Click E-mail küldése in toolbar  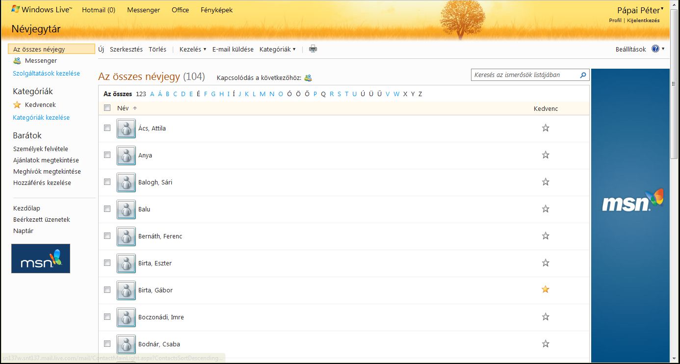coord(233,49)
